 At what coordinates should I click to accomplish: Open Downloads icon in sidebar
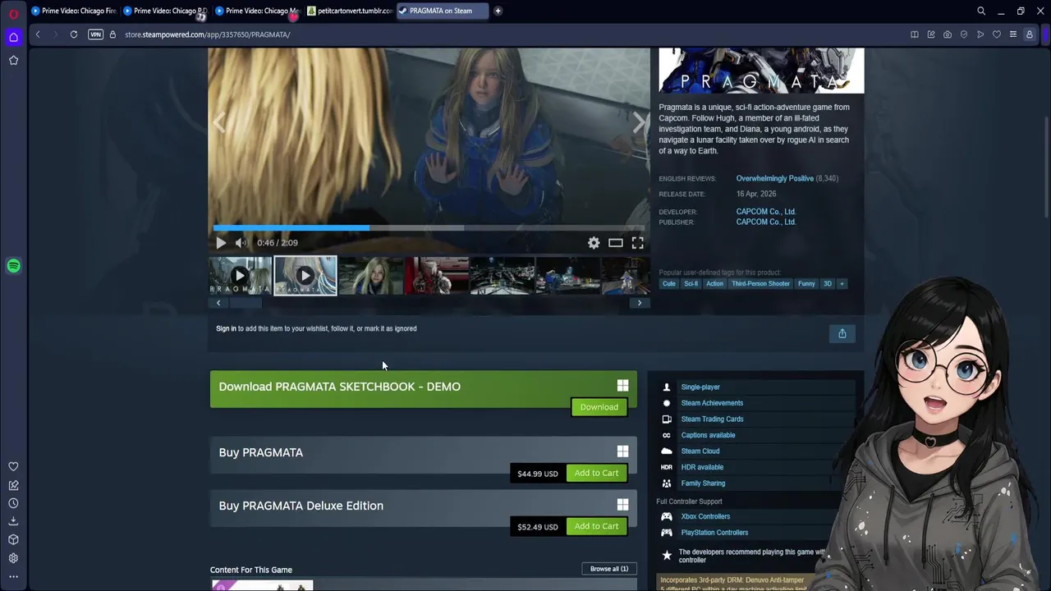tap(13, 521)
